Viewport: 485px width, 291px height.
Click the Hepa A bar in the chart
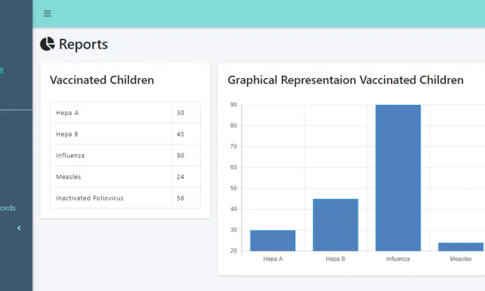coord(273,241)
